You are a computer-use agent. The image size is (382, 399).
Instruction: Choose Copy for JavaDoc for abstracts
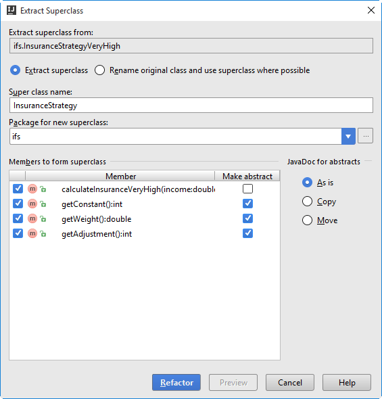tap(307, 202)
